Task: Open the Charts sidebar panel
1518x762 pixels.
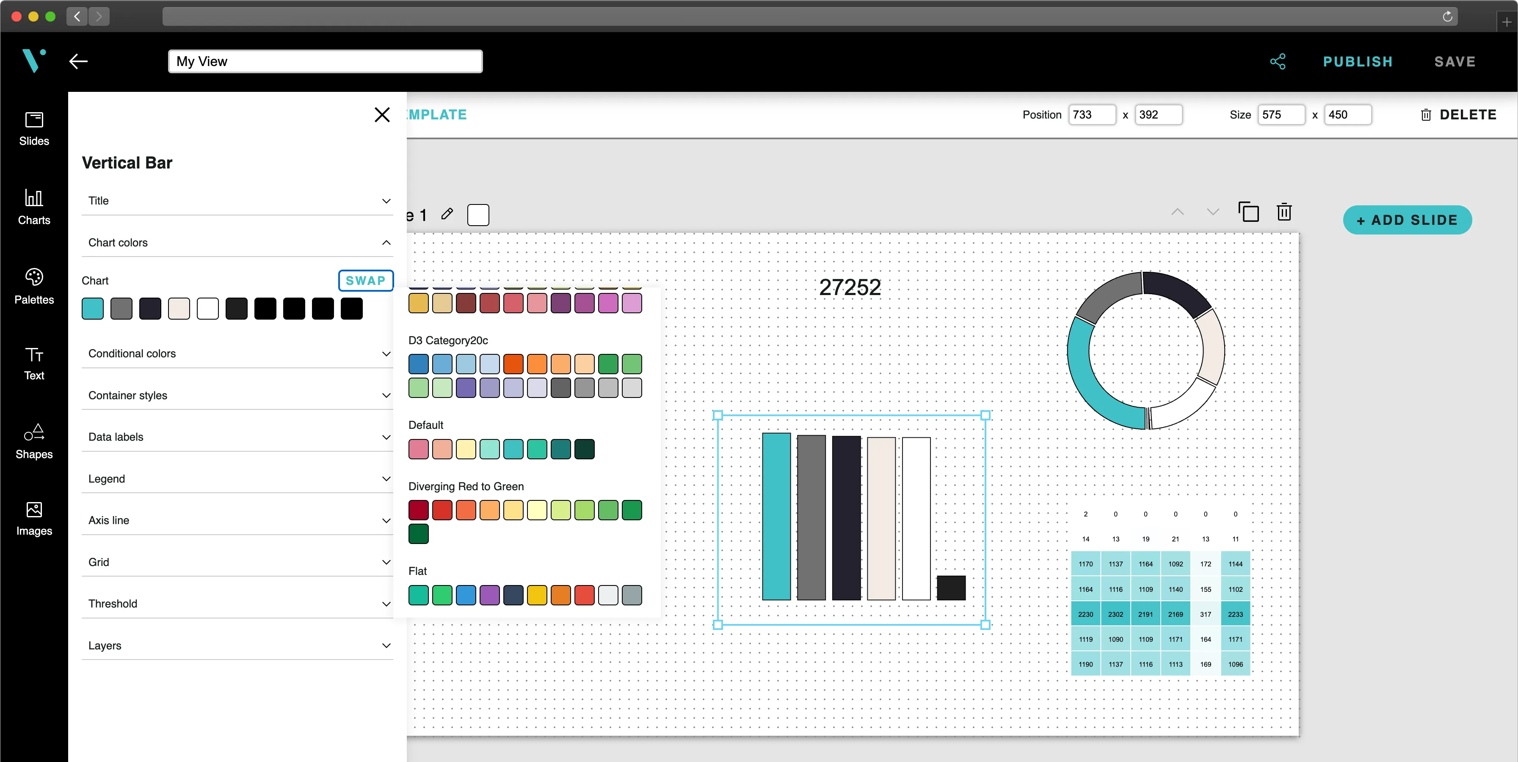Action: (33, 207)
